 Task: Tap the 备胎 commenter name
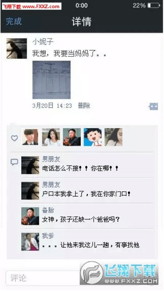click(x=48, y=210)
